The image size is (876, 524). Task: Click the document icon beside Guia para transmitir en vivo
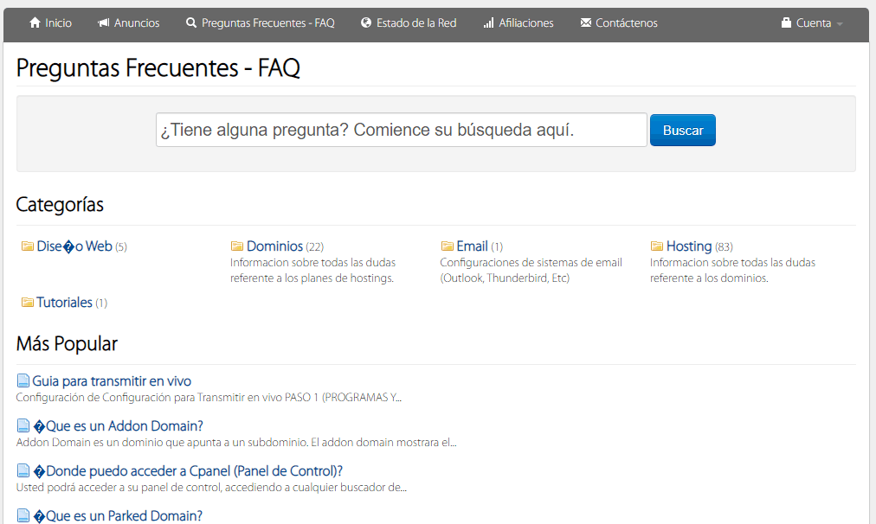23,381
